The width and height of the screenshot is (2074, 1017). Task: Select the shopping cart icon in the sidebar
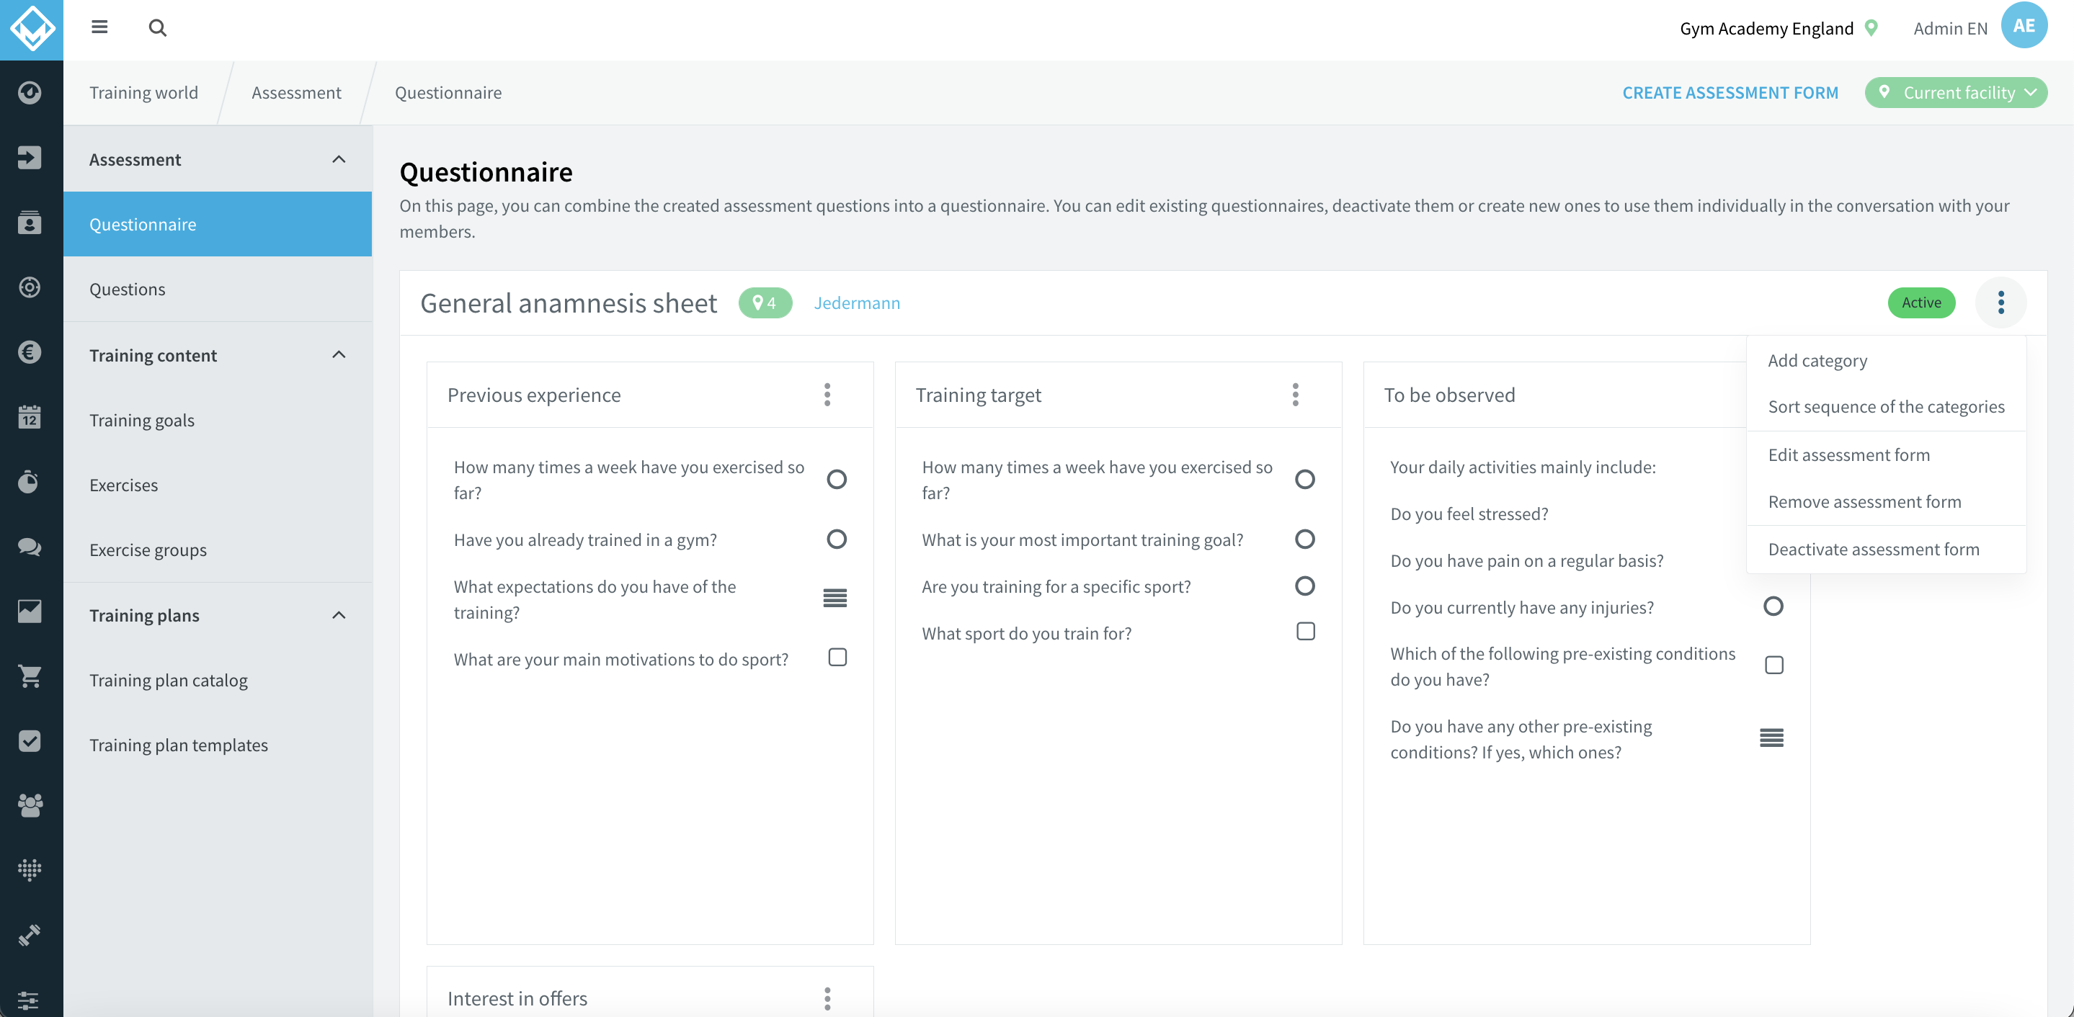(30, 676)
